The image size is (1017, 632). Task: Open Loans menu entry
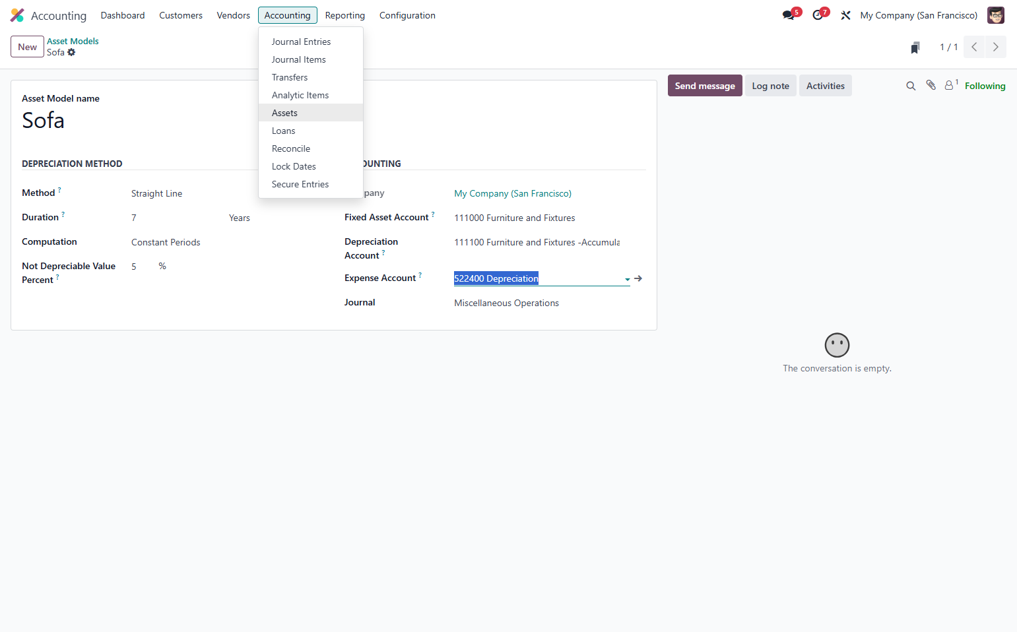coord(311,131)
